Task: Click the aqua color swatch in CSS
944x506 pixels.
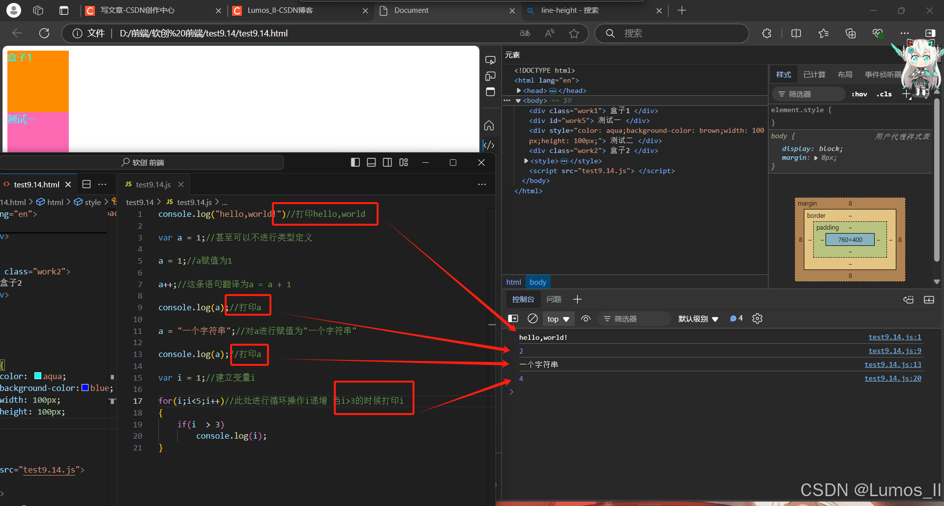Action: point(38,376)
